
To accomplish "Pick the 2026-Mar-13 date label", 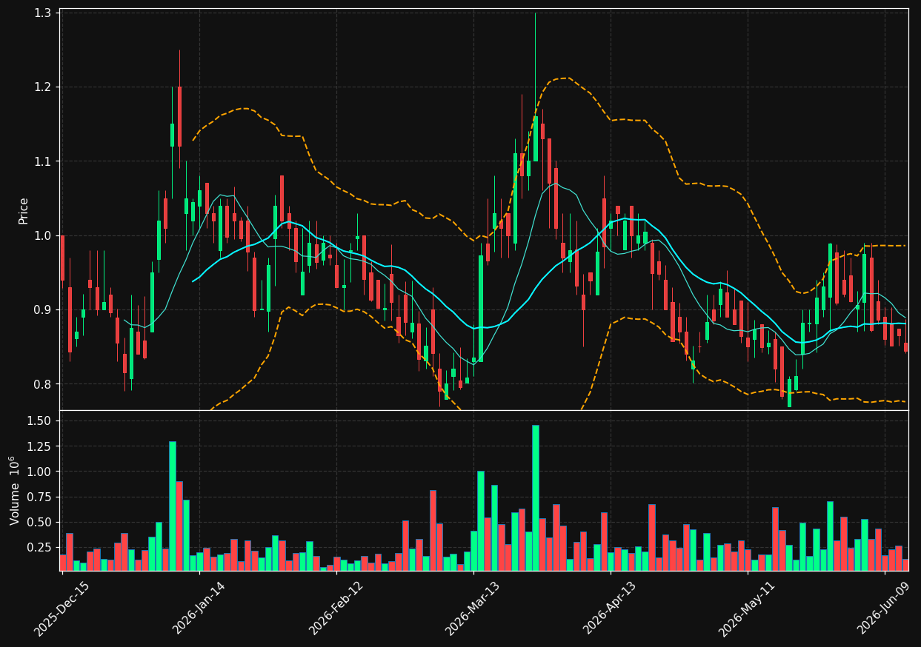I will [473, 607].
